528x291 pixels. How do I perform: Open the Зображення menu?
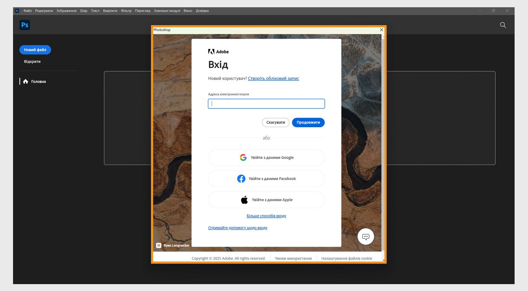tap(66, 11)
